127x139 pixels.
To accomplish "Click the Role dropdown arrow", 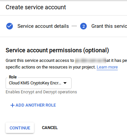I will tap(65, 83).
